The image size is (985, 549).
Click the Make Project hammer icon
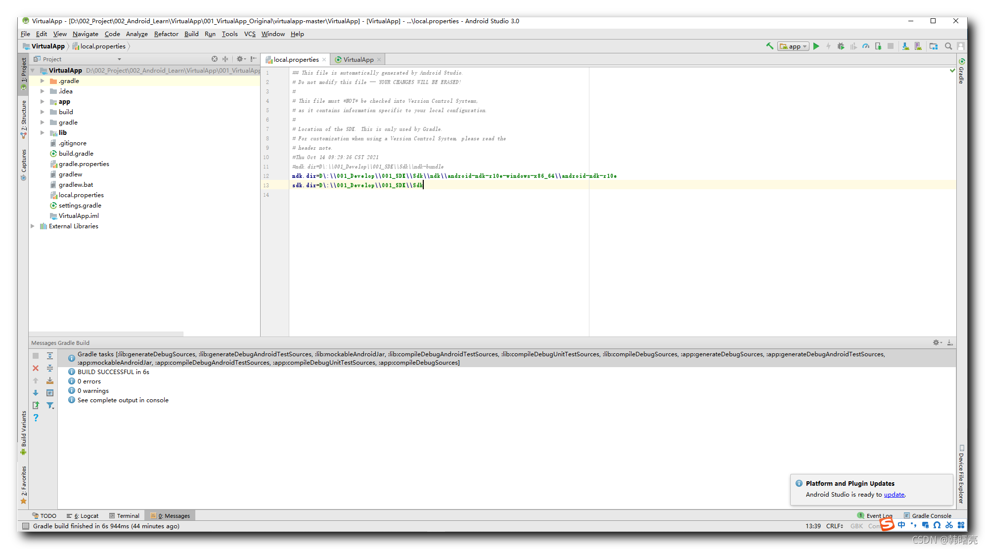pyautogui.click(x=769, y=46)
